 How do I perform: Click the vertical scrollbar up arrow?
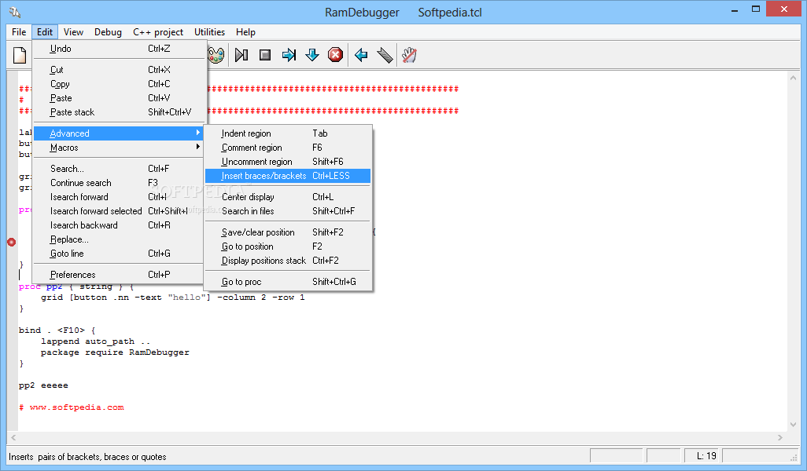(793, 78)
